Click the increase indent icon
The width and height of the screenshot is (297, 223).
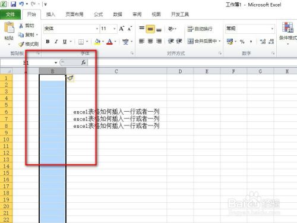[x=179, y=41]
